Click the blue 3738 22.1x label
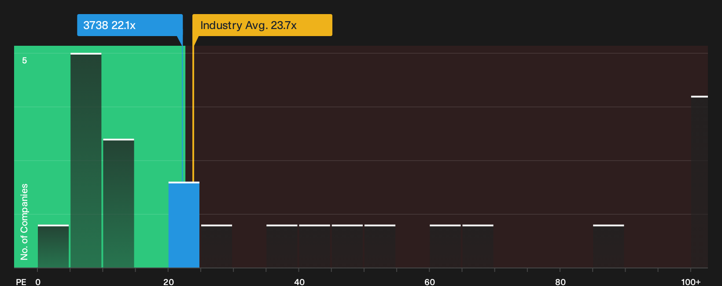Image resolution: width=722 pixels, height=286 pixels. (x=130, y=25)
